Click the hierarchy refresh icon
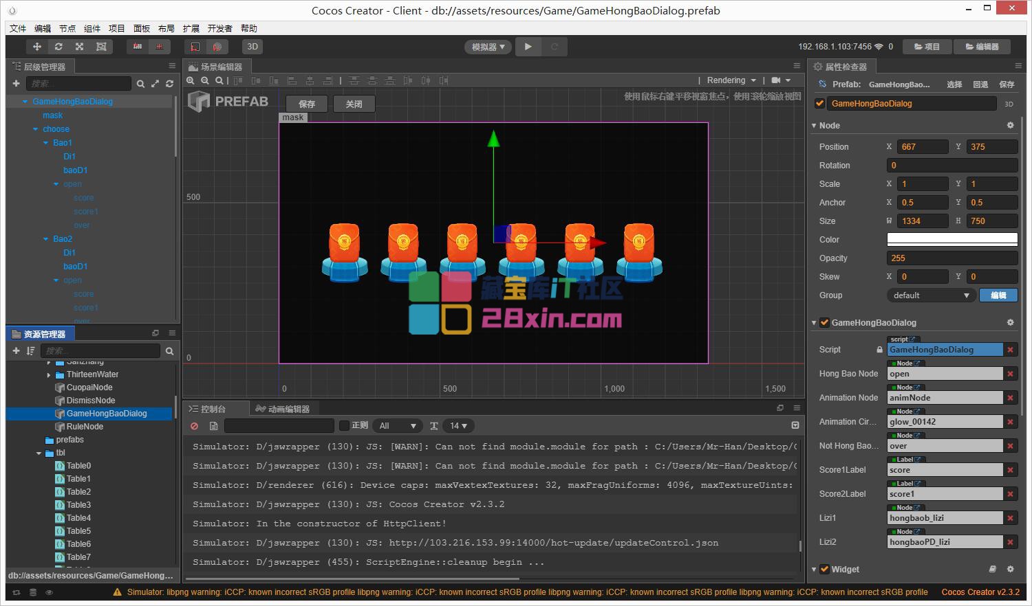The image size is (1032, 606). tap(169, 84)
